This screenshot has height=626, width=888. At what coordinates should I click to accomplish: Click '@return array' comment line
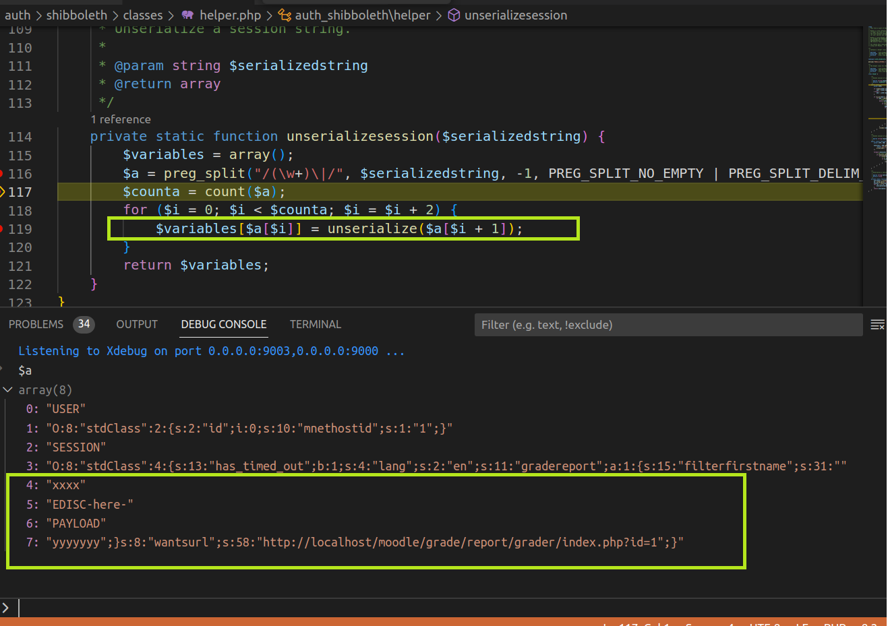pos(167,84)
